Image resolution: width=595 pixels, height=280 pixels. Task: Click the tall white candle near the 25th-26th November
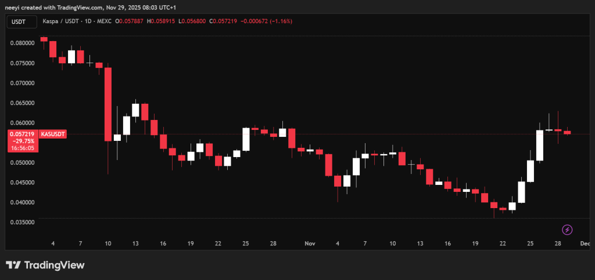tap(539, 145)
